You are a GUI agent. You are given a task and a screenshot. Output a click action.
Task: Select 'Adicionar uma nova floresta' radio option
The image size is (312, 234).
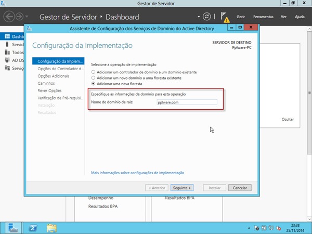93,84
